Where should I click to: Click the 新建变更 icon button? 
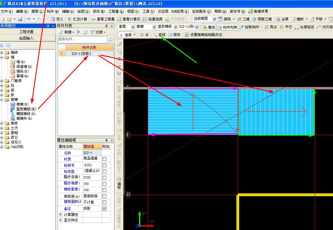[258, 11]
